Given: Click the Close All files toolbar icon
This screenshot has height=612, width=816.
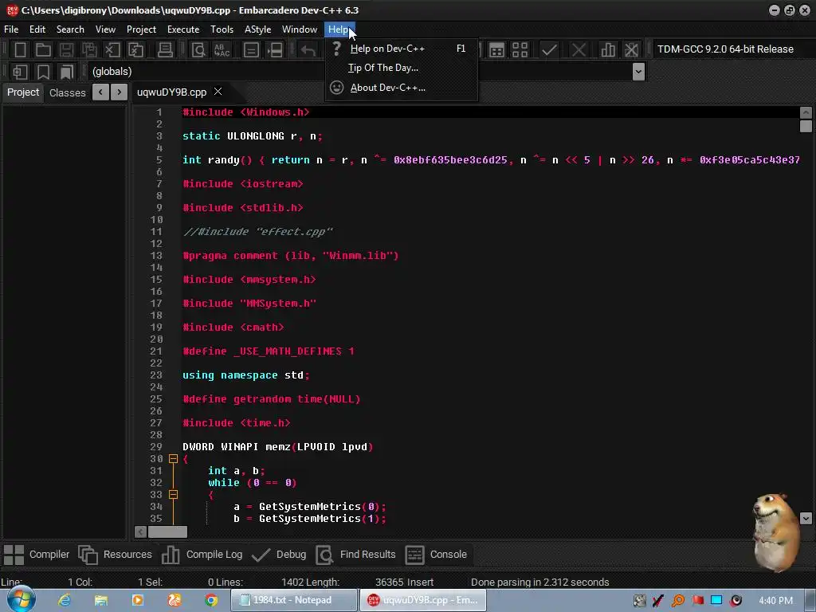Looking at the screenshot, I should tap(135, 49).
